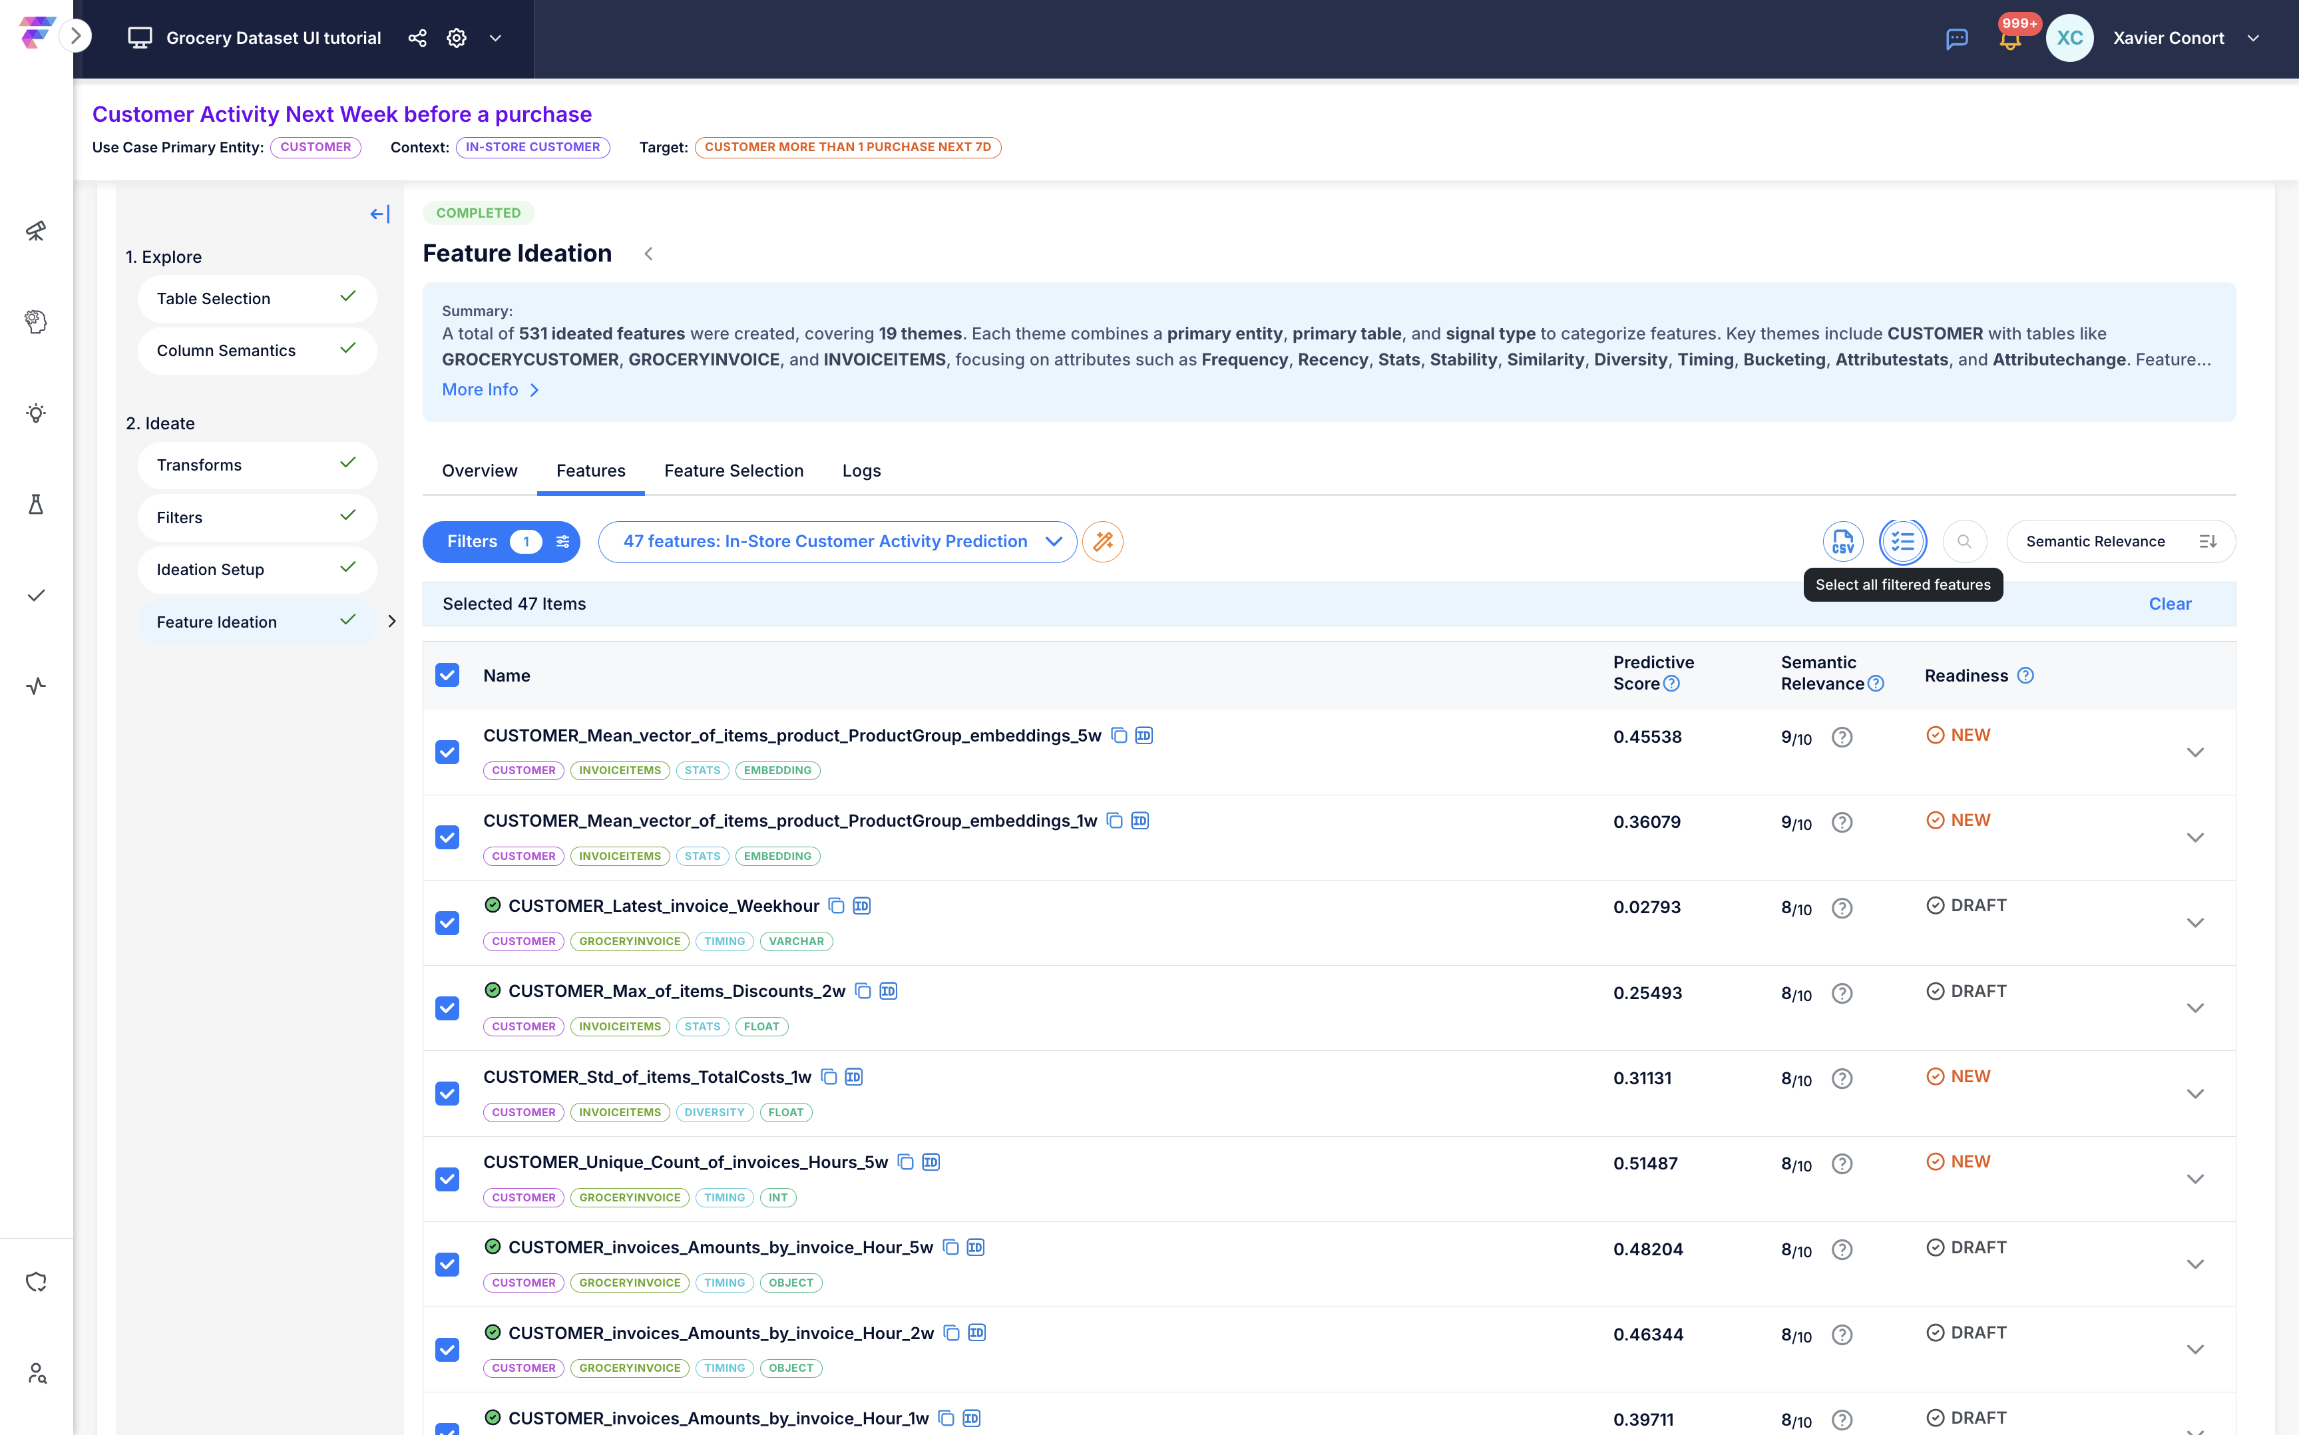Clear the selected 47 items
The width and height of the screenshot is (2299, 1435).
[2169, 604]
